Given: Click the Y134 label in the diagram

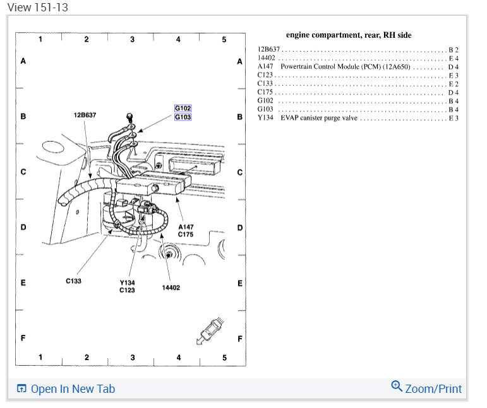Looking at the screenshot, I should click(x=128, y=283).
